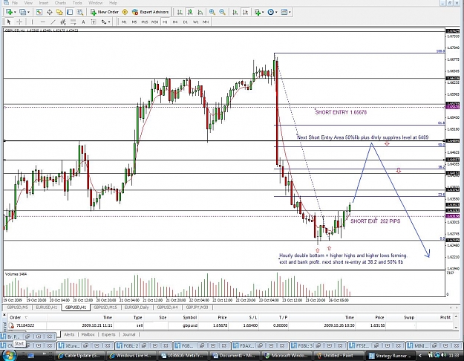
Task: Expand the Arrows tool dropdown arrow
Action: [109, 22]
